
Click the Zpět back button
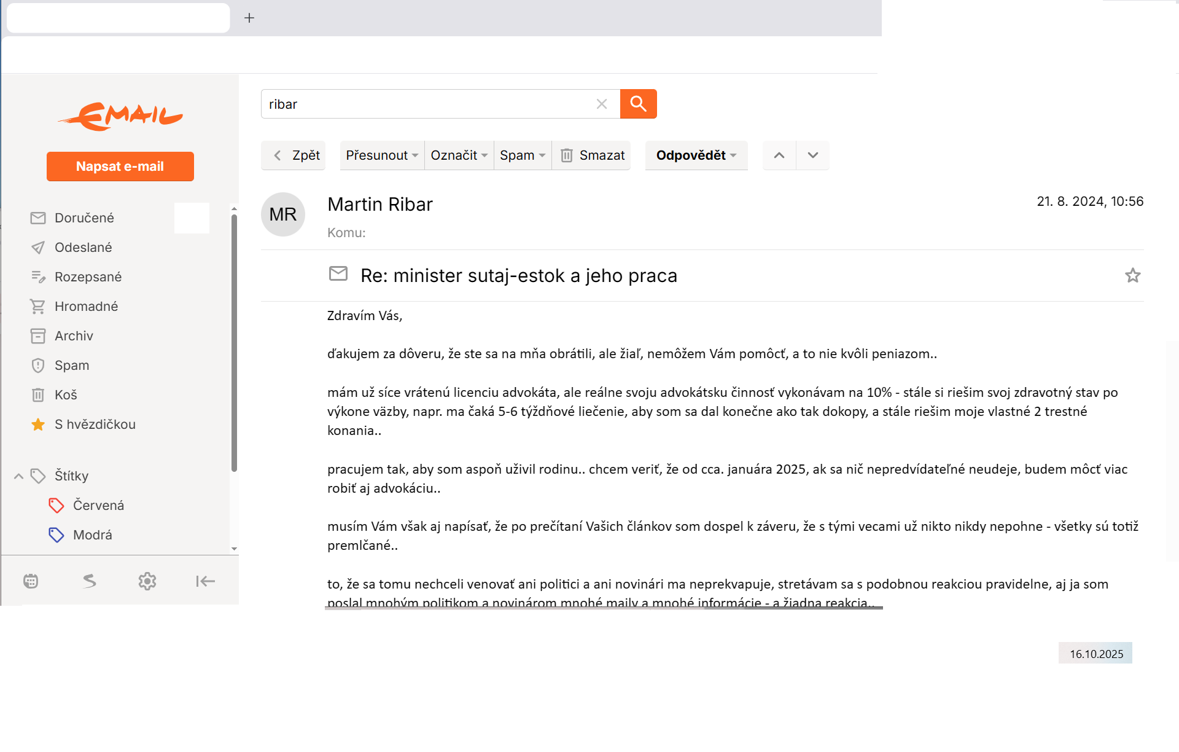[294, 155]
